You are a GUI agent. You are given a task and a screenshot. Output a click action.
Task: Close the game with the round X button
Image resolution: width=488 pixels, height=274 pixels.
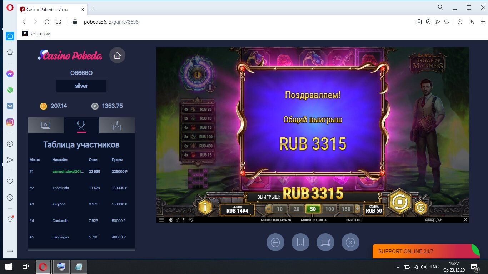pos(350,243)
